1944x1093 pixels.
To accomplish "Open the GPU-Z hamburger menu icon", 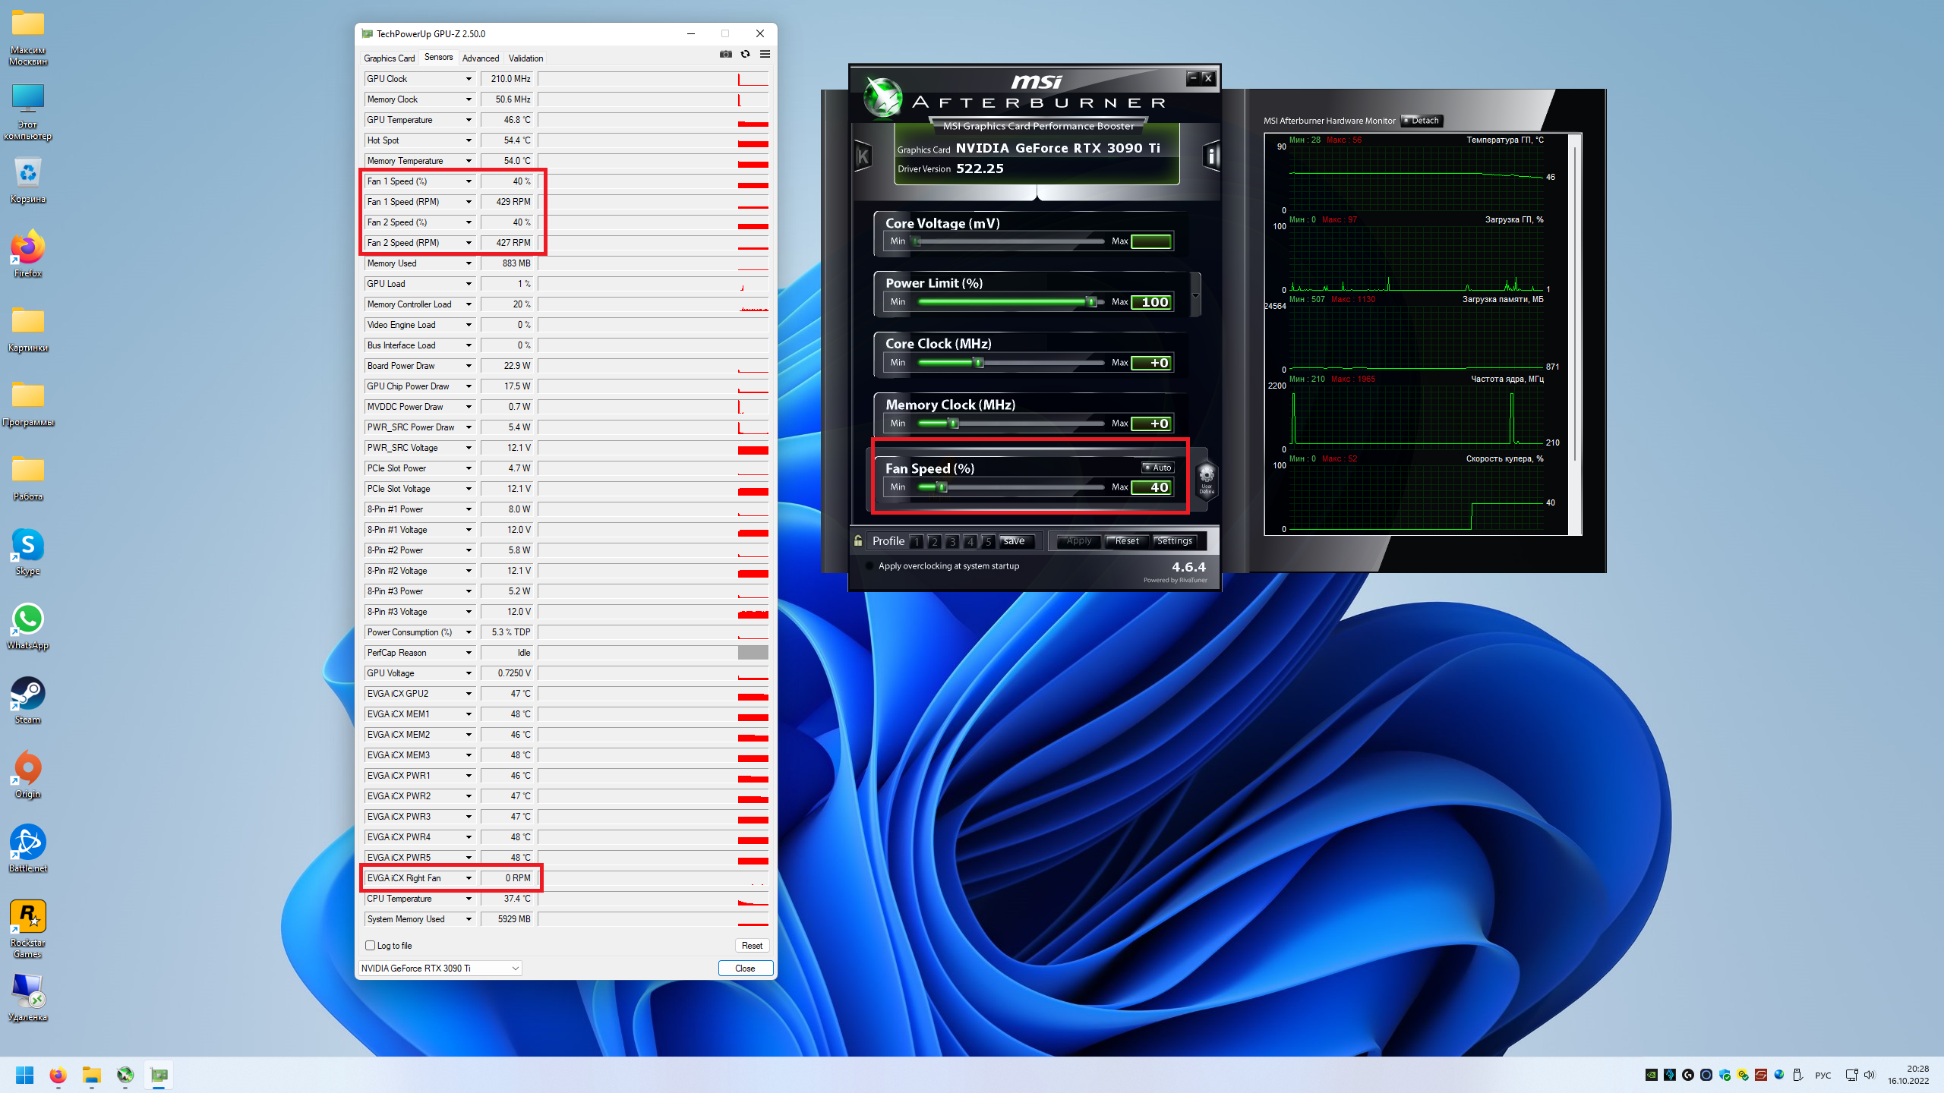I will click(x=765, y=54).
